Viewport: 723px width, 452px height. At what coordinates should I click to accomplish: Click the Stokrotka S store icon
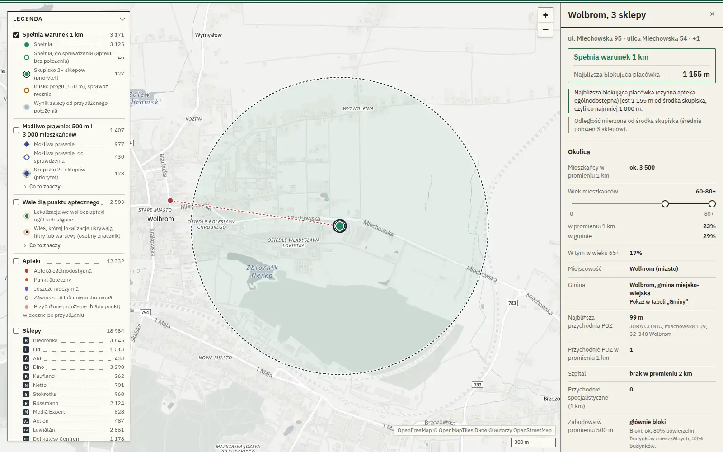tap(26, 394)
